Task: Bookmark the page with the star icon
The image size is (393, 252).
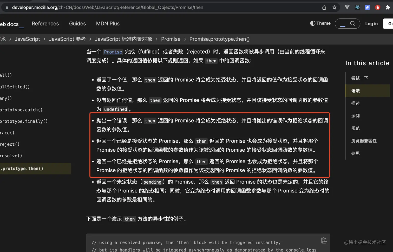Action: (334, 7)
